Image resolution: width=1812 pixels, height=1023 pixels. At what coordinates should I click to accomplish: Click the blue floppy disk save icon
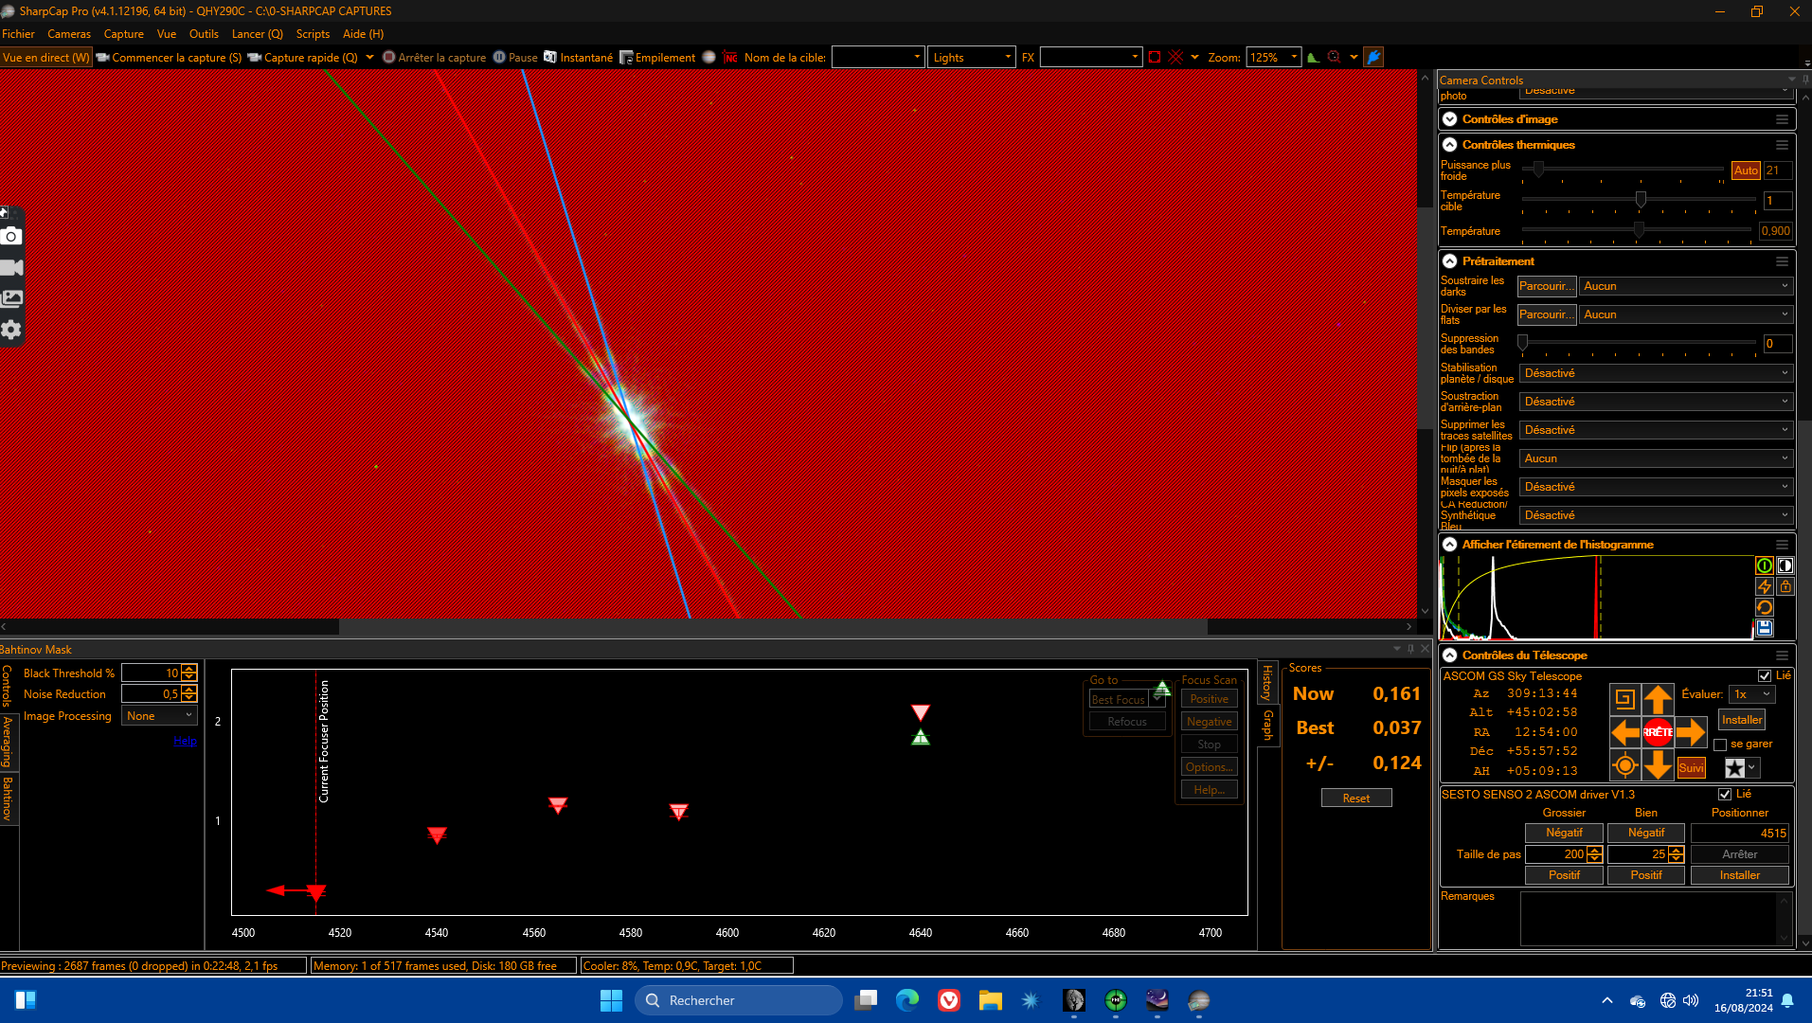(1765, 628)
